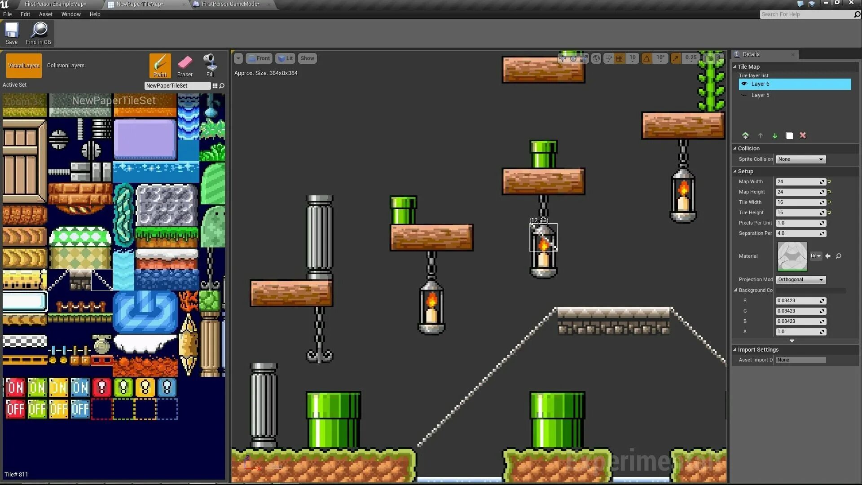Select the Paint tool

point(160,66)
